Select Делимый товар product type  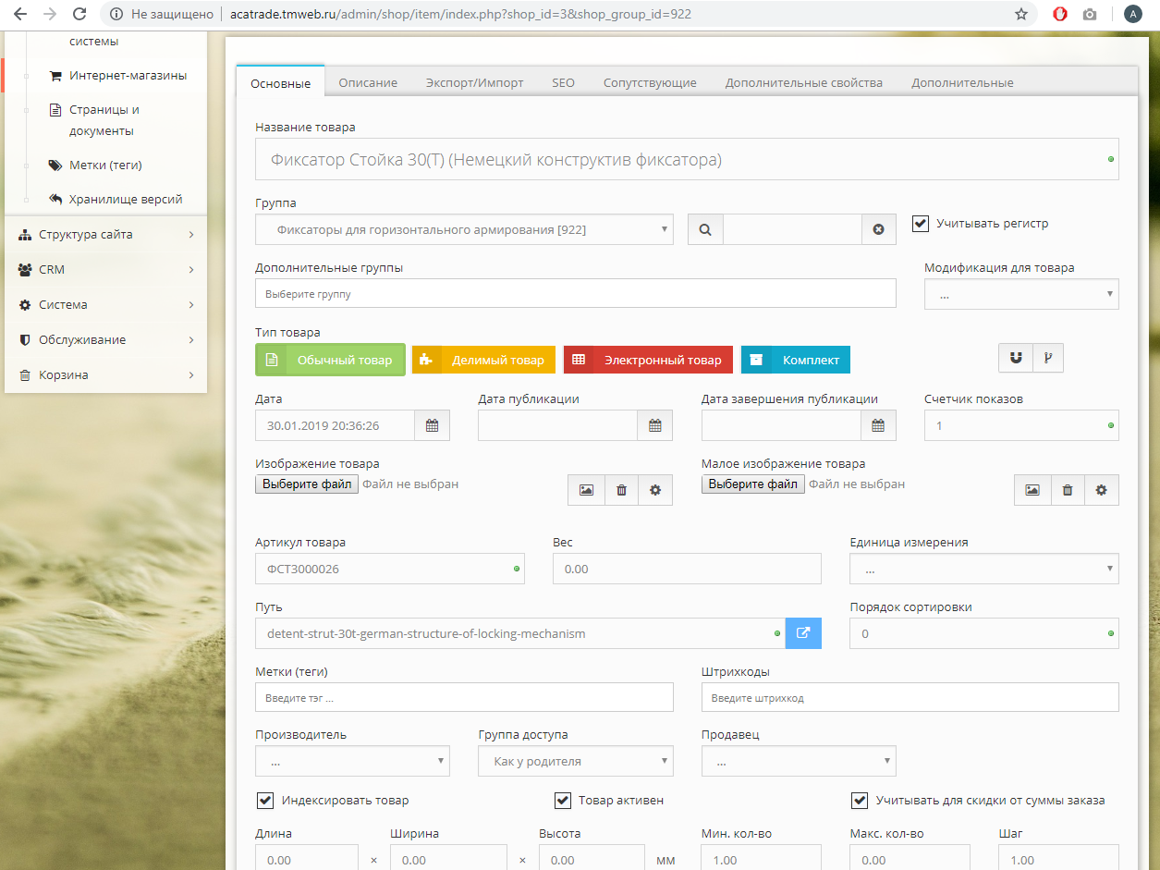(x=483, y=360)
